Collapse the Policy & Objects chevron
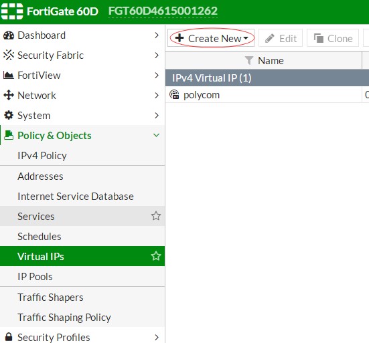Image resolution: width=369 pixels, height=343 pixels. [x=156, y=135]
